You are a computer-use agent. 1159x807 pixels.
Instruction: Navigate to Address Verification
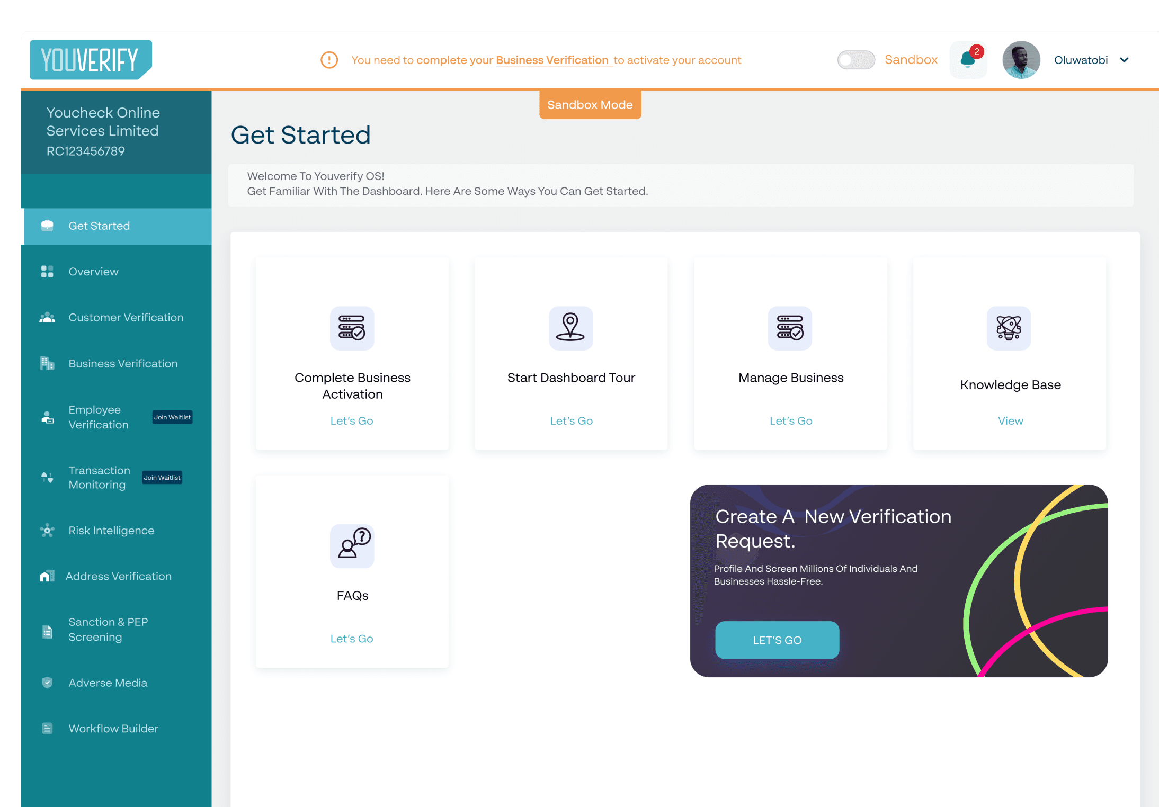point(118,576)
